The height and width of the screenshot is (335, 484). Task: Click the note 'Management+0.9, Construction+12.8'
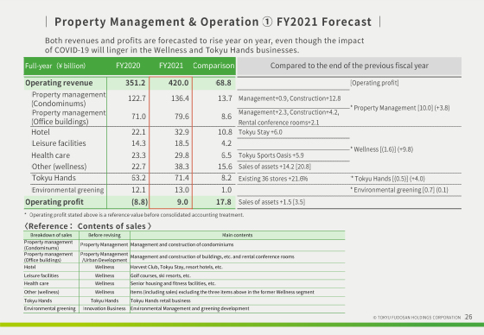[x=290, y=98]
